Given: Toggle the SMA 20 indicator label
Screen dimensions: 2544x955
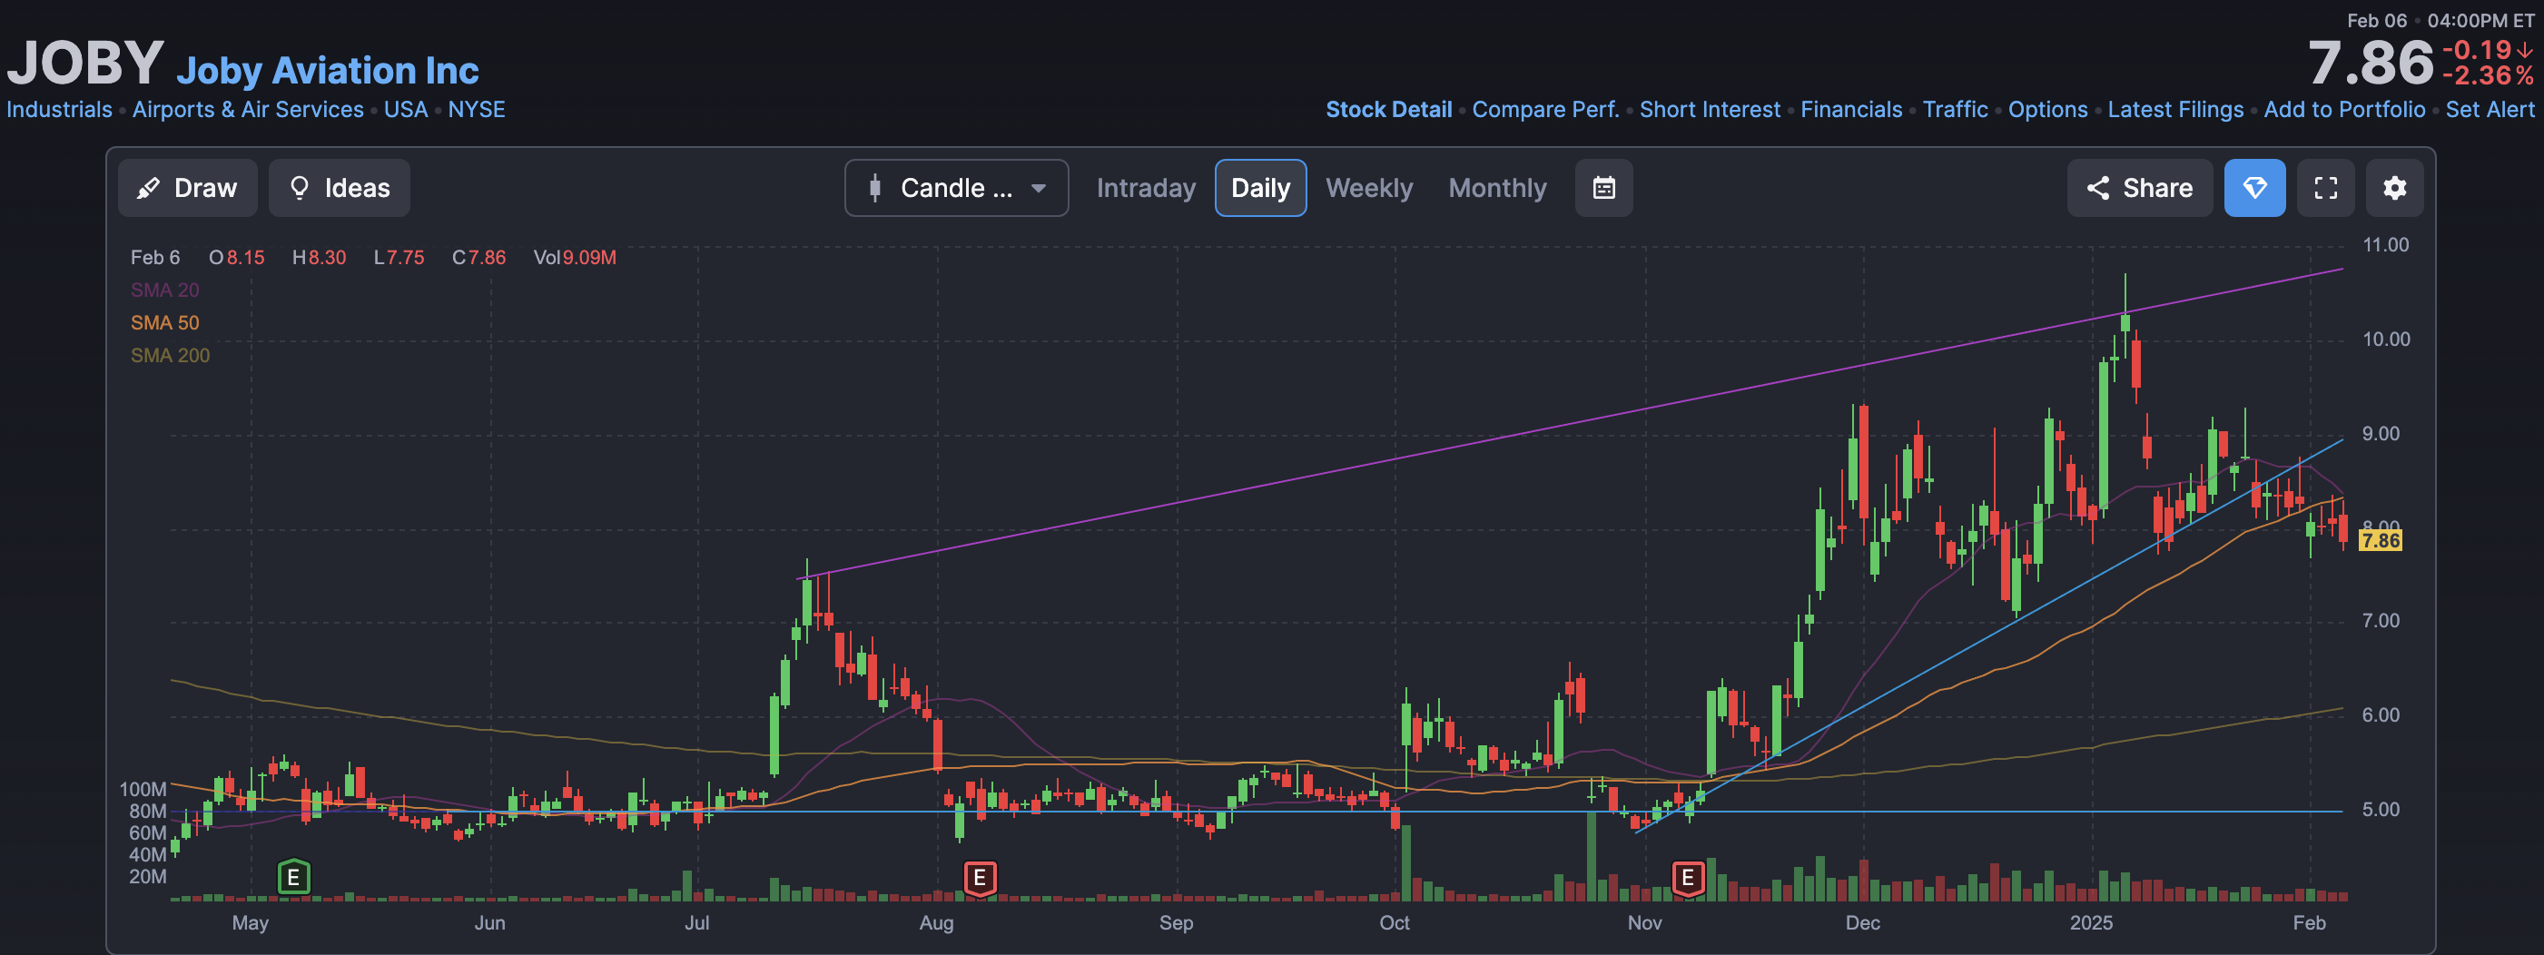Looking at the screenshot, I should (x=165, y=290).
